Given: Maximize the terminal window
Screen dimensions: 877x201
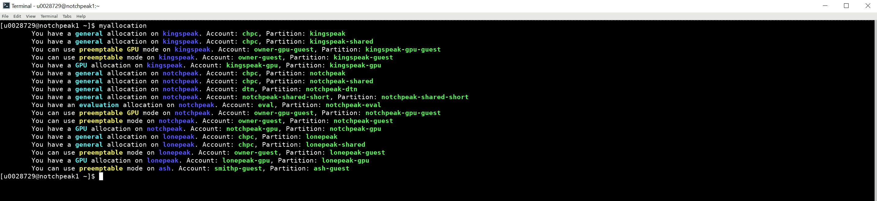Looking at the screenshot, I should 846,6.
